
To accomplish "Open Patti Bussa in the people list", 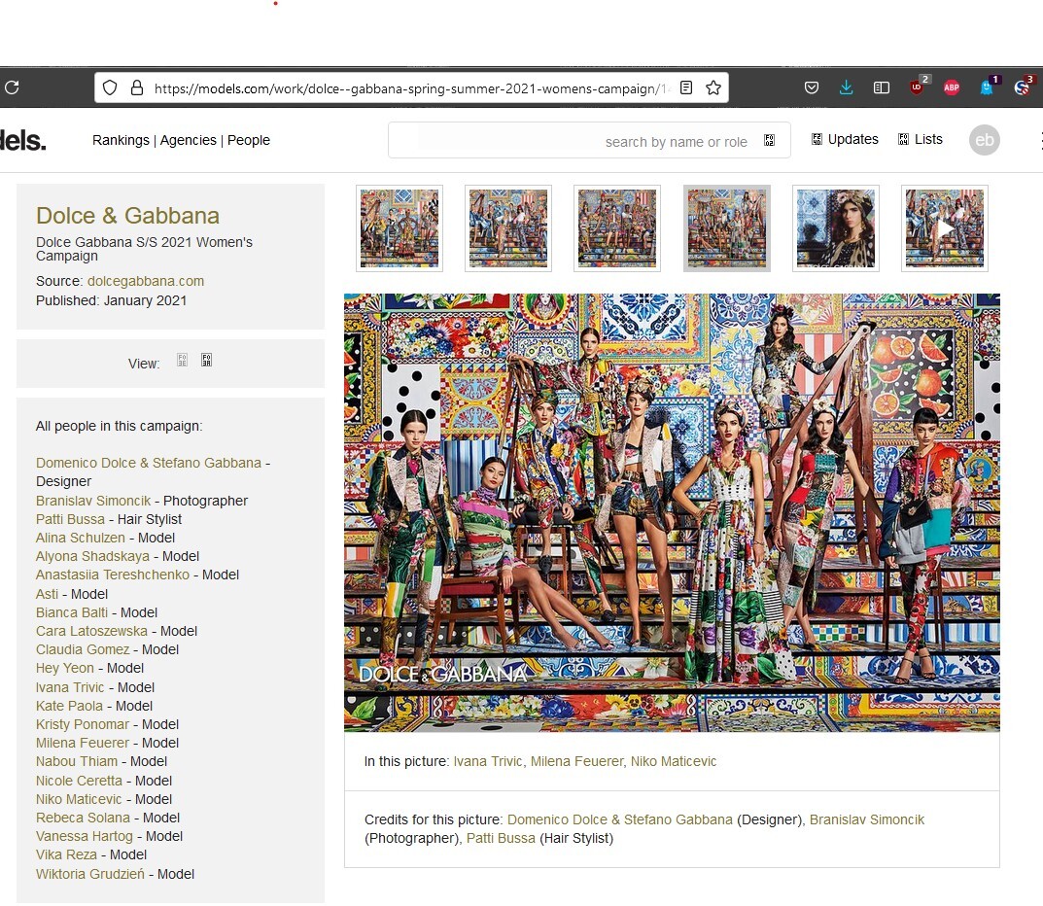I will 71,519.
